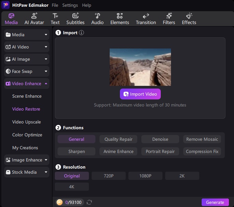Image resolution: width=234 pixels, height=207 pixels.
Task: Open the Filters panel
Action: [169, 19]
